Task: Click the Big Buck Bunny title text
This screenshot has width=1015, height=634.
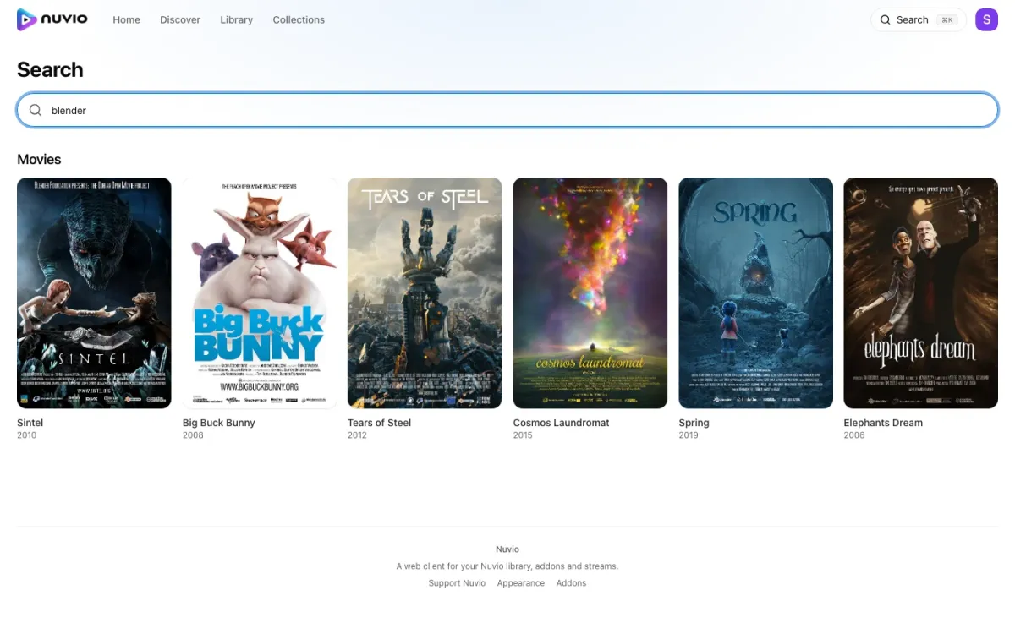Action: pyautogui.click(x=218, y=423)
